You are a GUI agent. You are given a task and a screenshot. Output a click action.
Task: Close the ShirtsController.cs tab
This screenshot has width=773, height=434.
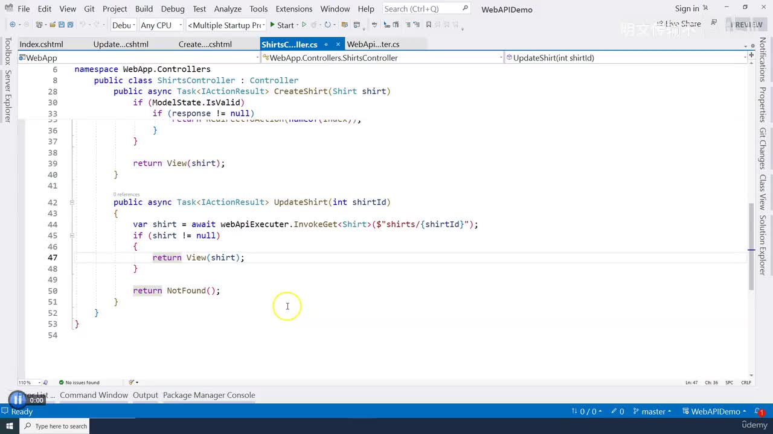338,44
